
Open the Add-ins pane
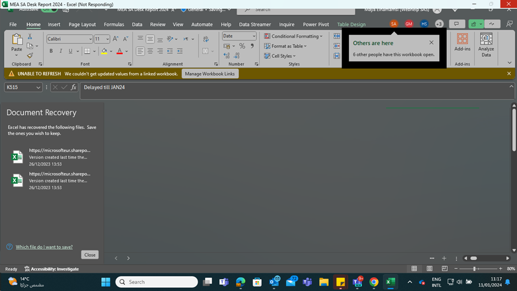(462, 42)
